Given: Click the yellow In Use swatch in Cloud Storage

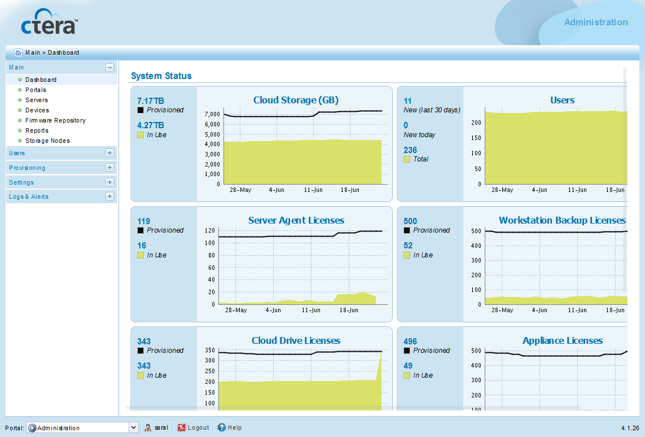Looking at the screenshot, I should point(141,134).
